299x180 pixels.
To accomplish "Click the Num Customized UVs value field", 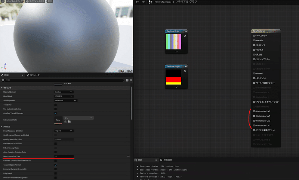I will click(x=64, y=157).
